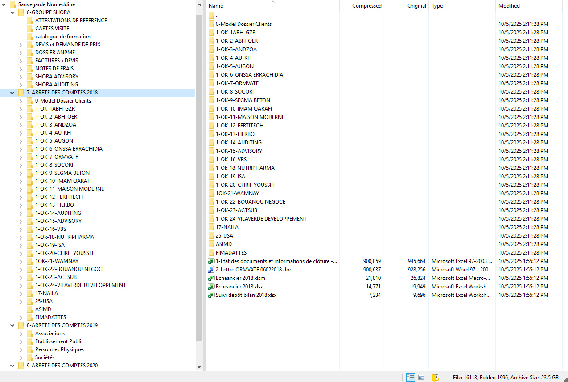The width and height of the screenshot is (568, 382).
Task: Click the 17-NAILA folder icon in the file list
Action: click(211, 227)
